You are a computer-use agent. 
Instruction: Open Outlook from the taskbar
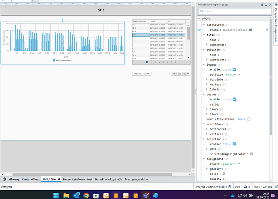coord(77,195)
